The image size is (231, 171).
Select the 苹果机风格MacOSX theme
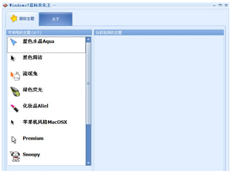47,125
